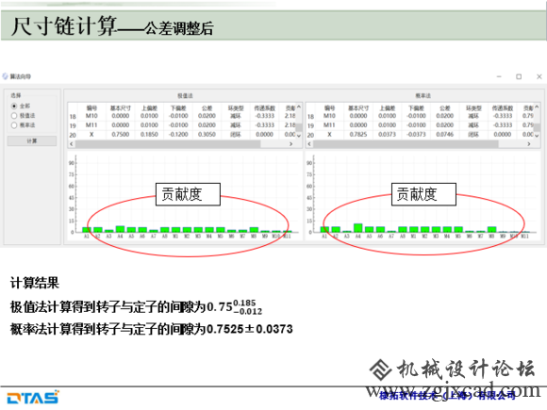547x410 pixels.
Task: Click down scroll arrow of 极值法 table
Action: (x=299, y=136)
